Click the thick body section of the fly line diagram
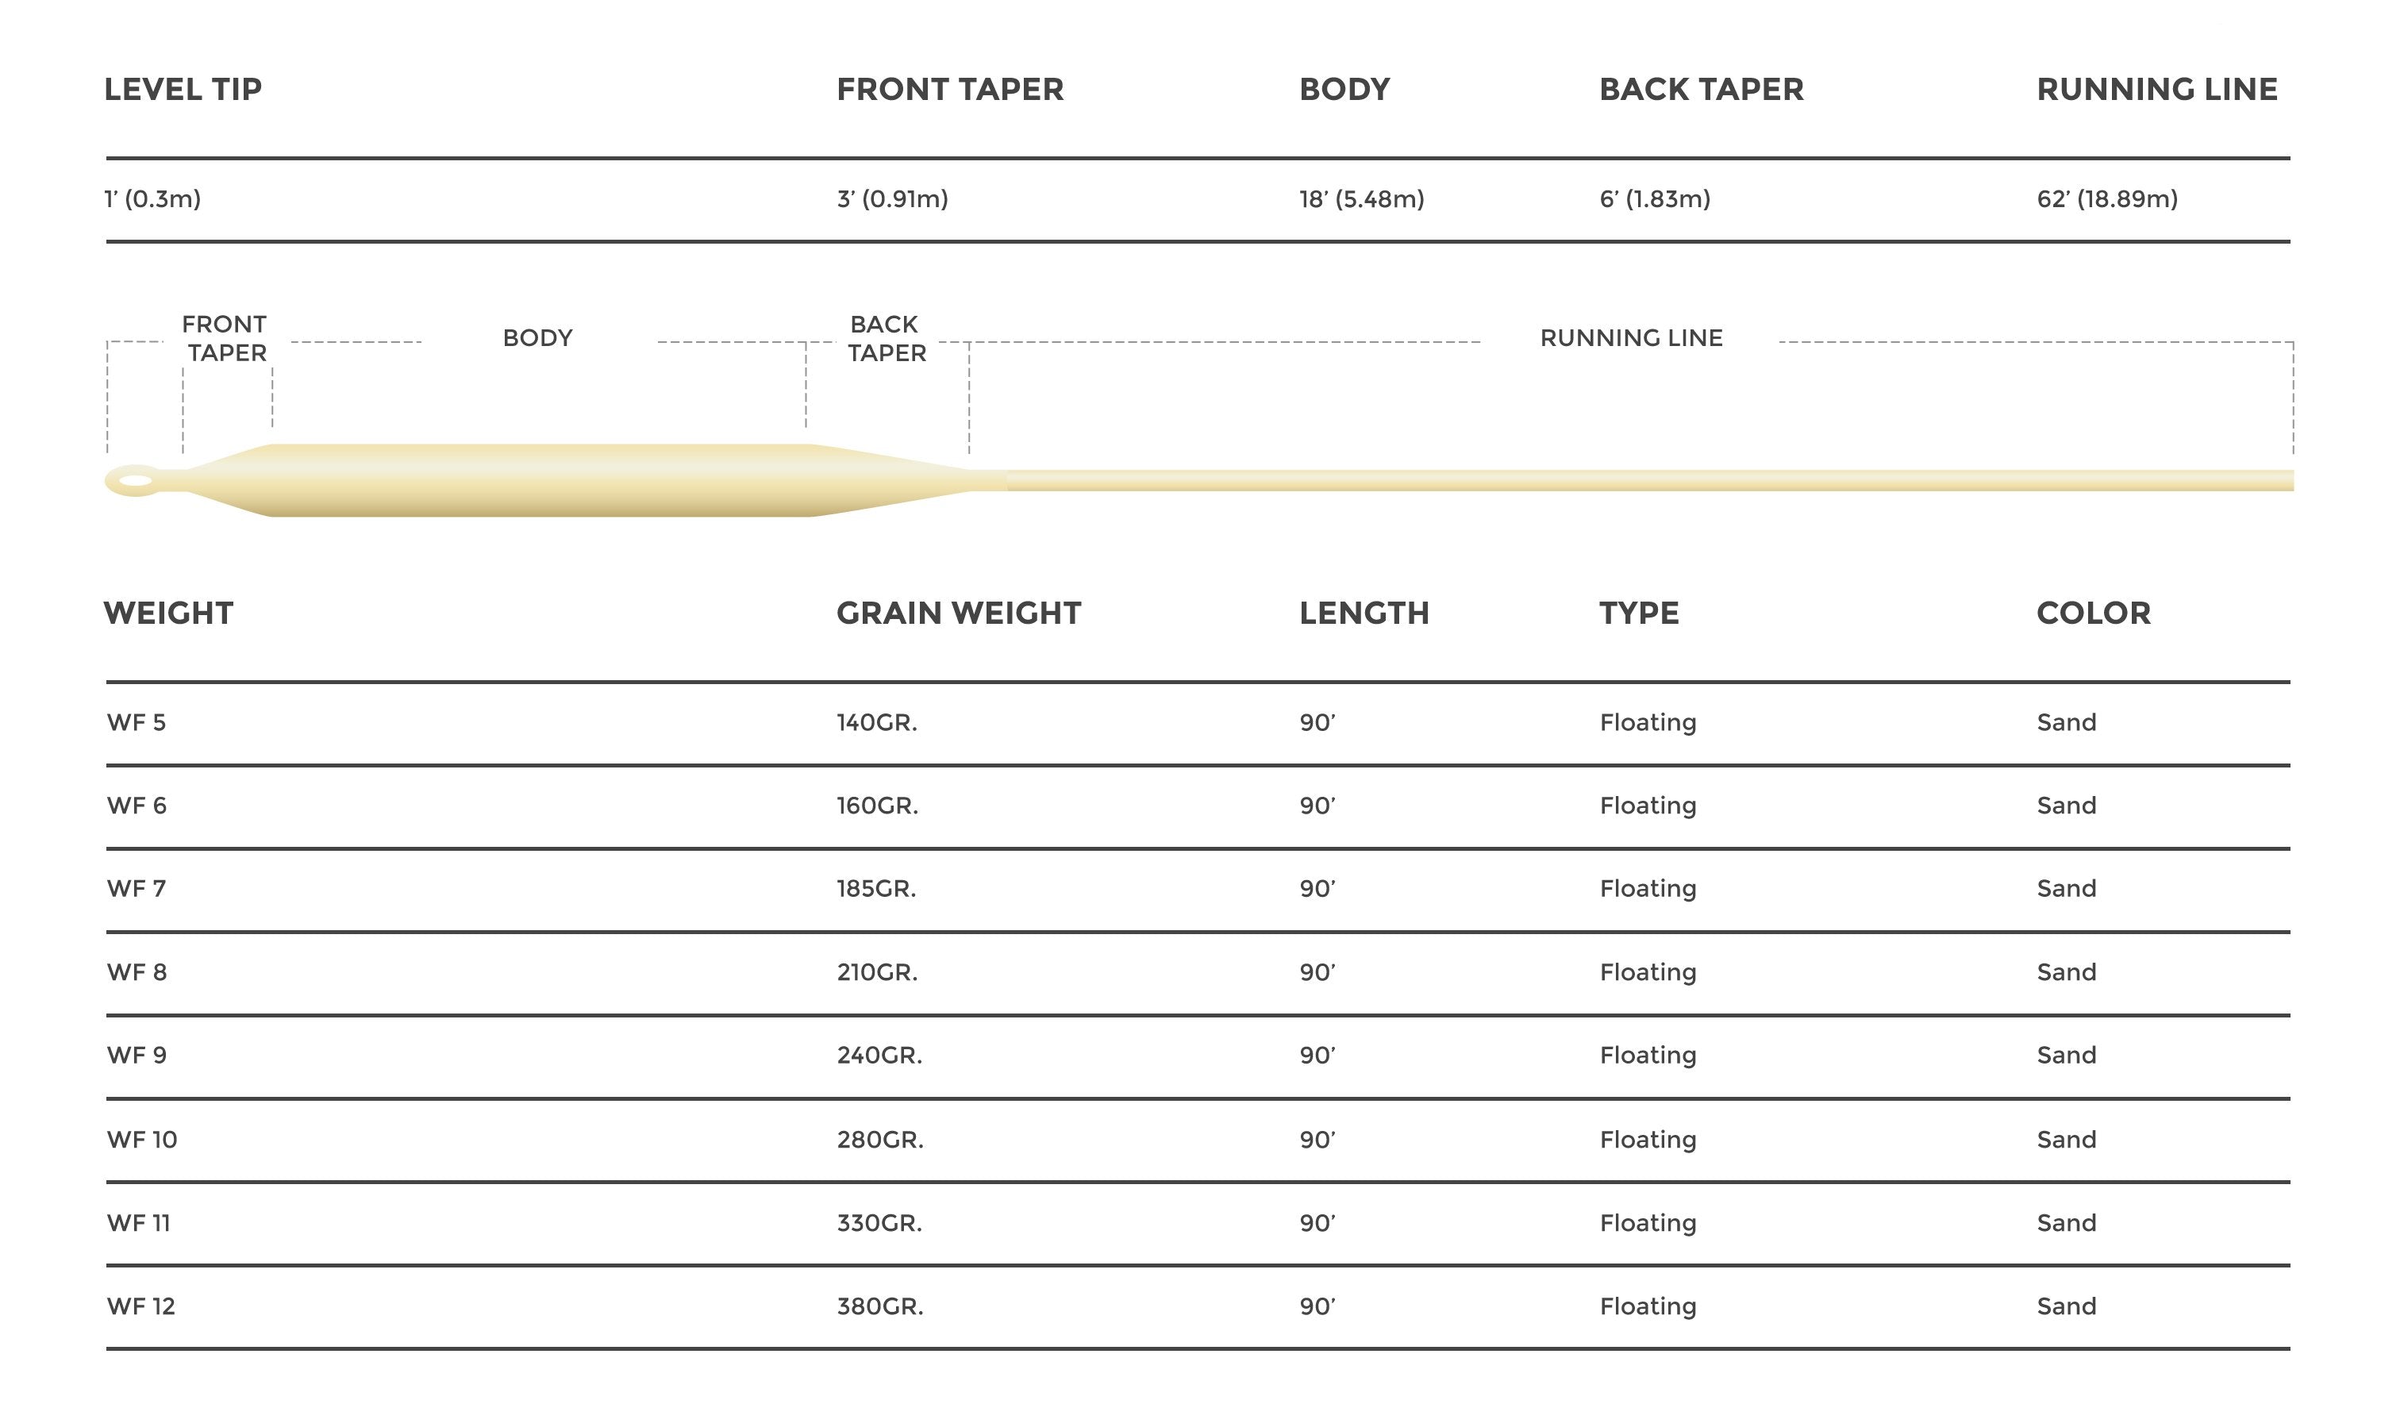This screenshot has height=1427, width=2381. 539,481
